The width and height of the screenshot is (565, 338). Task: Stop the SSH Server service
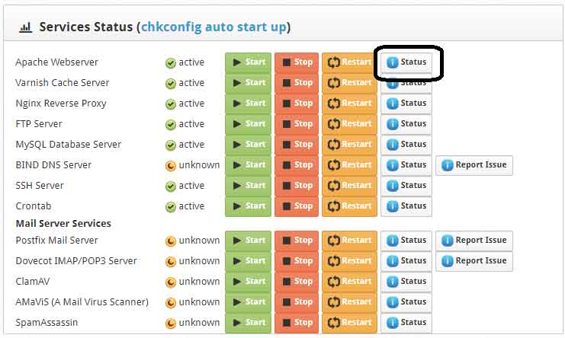(x=296, y=186)
